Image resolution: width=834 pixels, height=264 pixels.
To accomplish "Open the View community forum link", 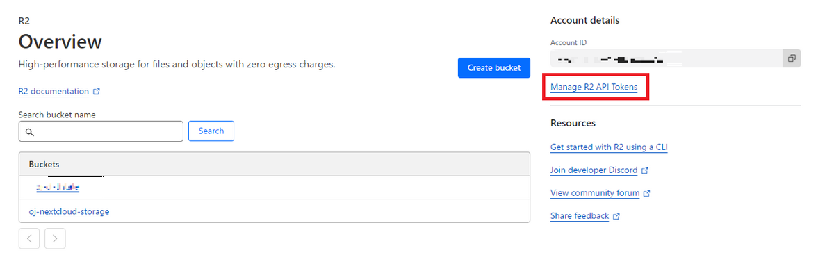I will [595, 193].
